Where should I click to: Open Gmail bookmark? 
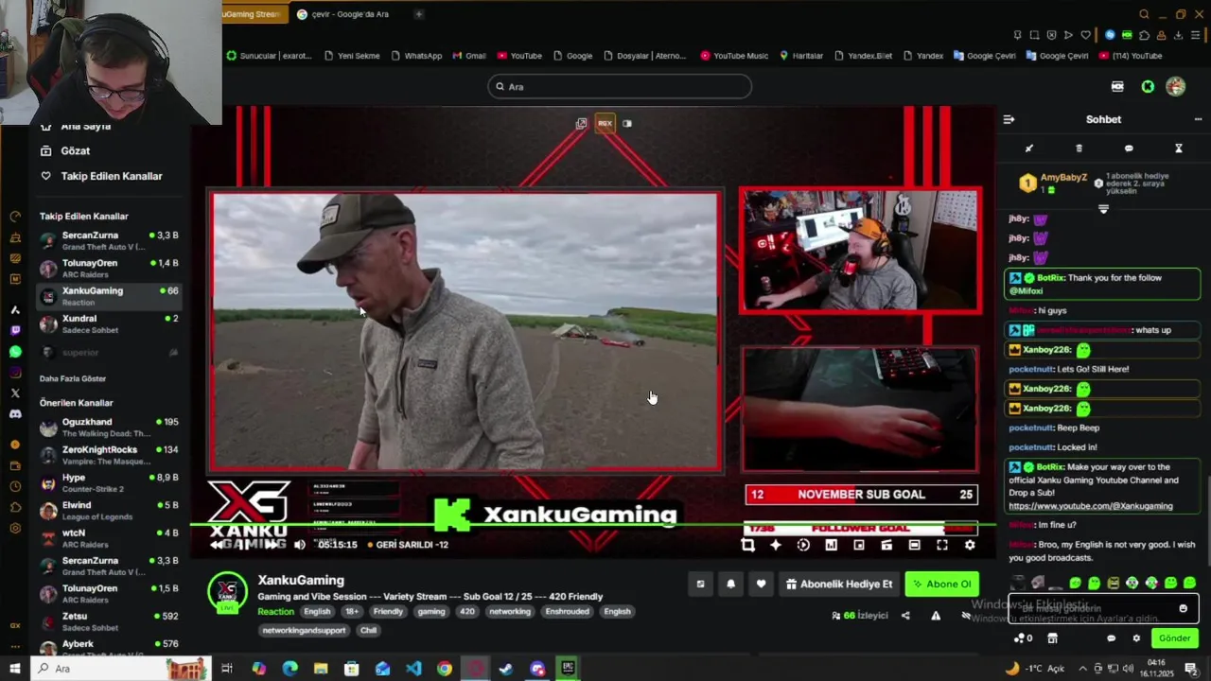pyautogui.click(x=468, y=56)
